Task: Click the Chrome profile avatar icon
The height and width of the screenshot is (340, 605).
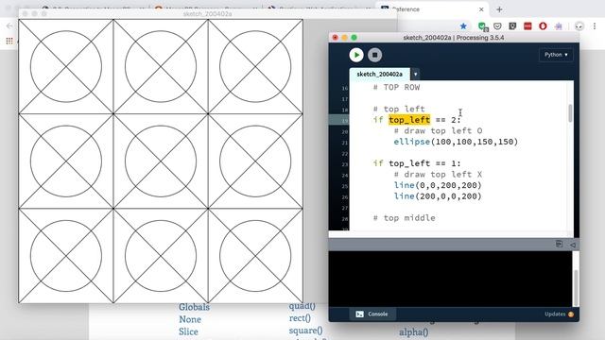Action: click(579, 26)
